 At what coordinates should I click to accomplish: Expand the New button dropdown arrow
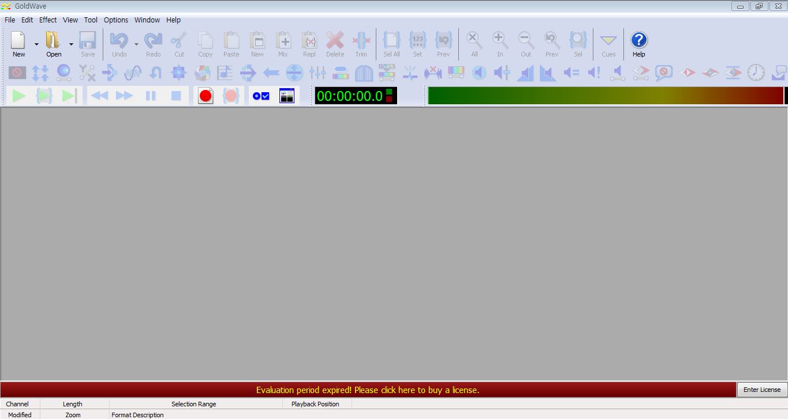(36, 44)
